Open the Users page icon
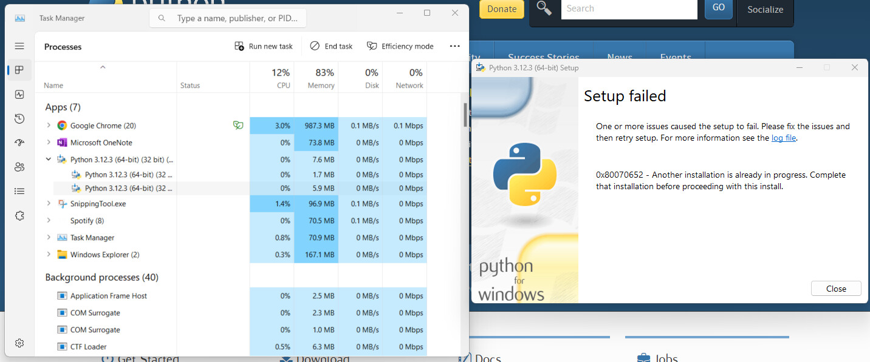This screenshot has height=362, width=870. pos(19,167)
